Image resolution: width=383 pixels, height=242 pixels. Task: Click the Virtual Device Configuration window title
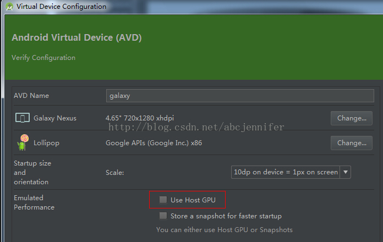61,7
